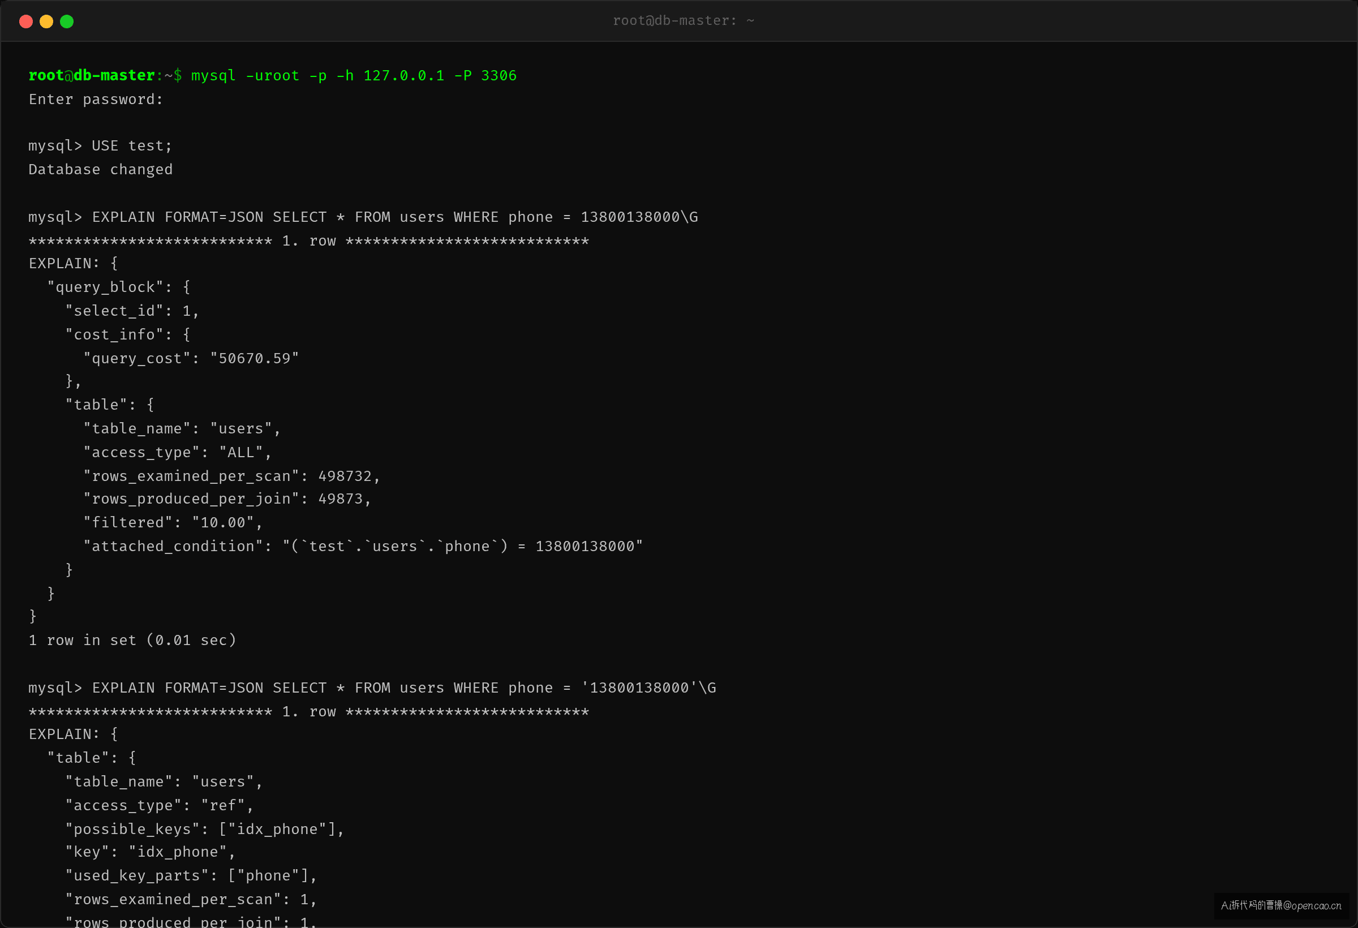Click the '1 row in set (0.01 sec)' line
The height and width of the screenshot is (928, 1358).
[132, 641]
